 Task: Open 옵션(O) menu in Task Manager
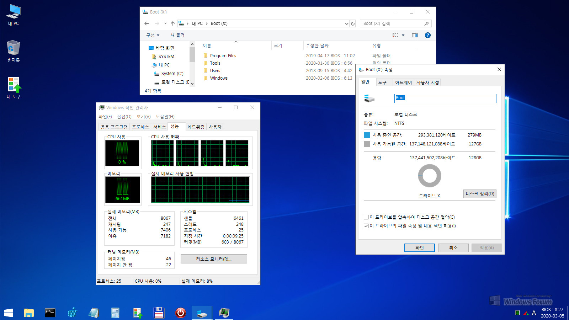[124, 117]
